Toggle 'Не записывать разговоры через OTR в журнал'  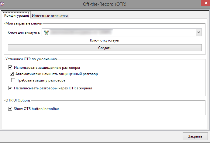coord(10,88)
